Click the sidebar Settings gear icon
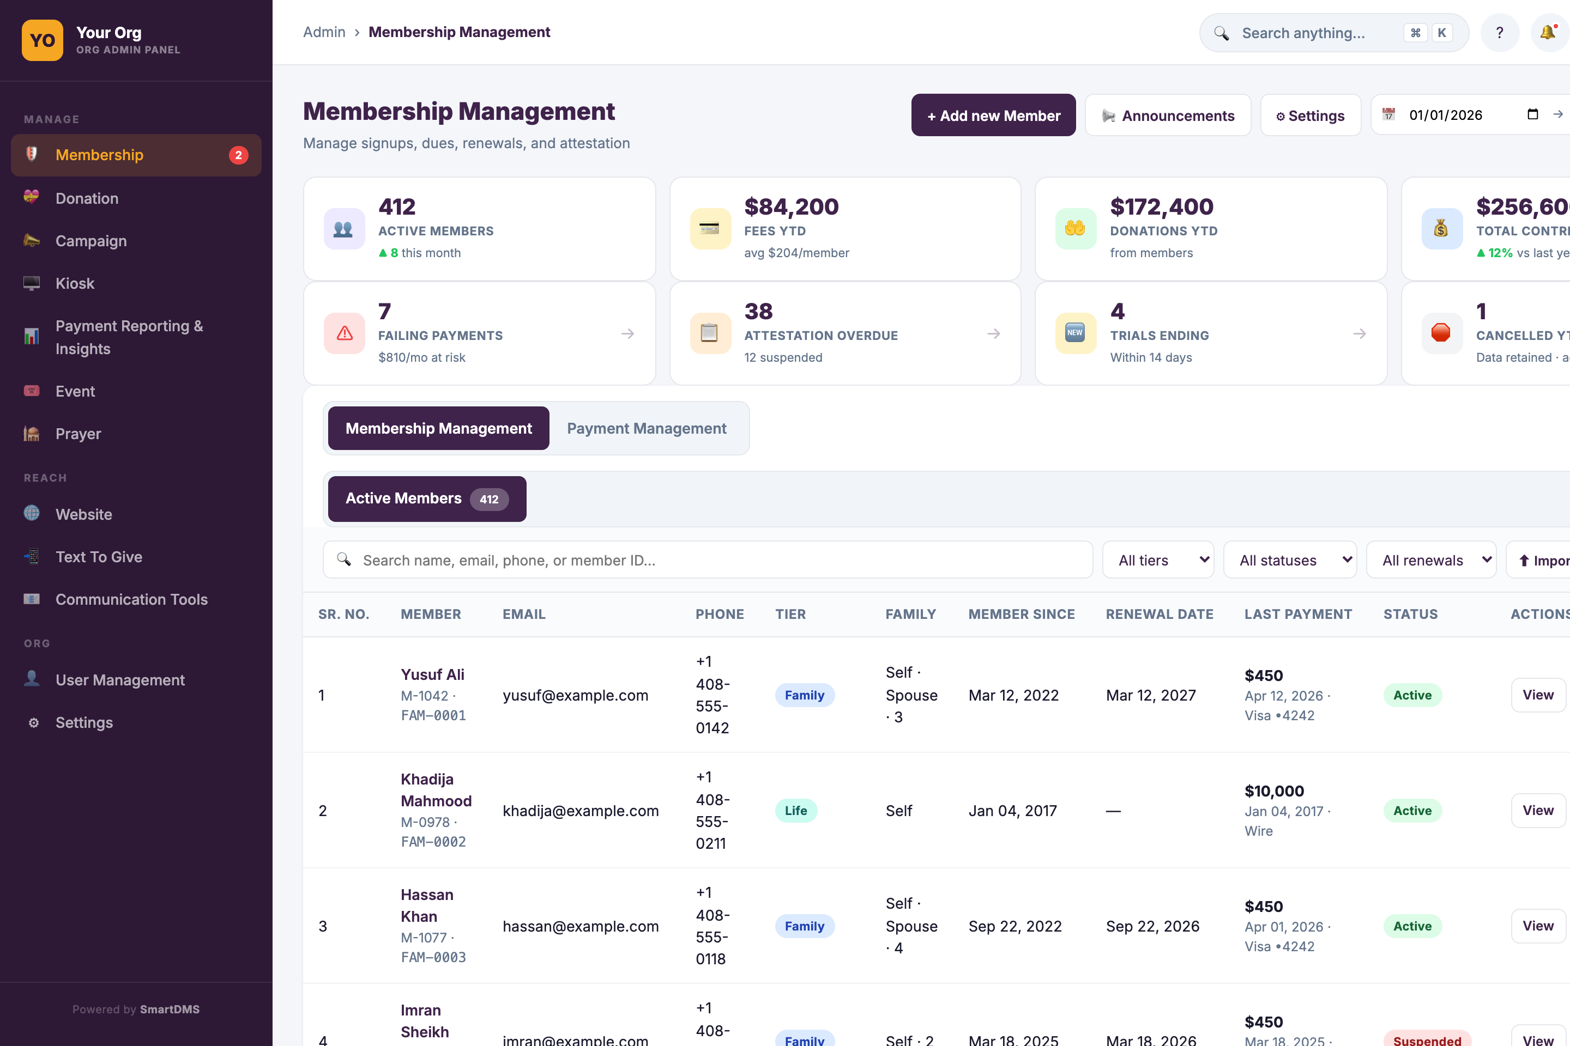This screenshot has height=1046, width=1570. coord(33,722)
